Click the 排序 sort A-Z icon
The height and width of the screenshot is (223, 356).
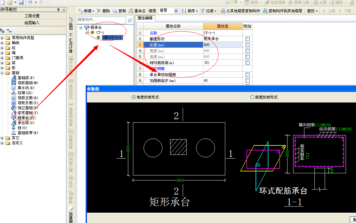point(184,11)
